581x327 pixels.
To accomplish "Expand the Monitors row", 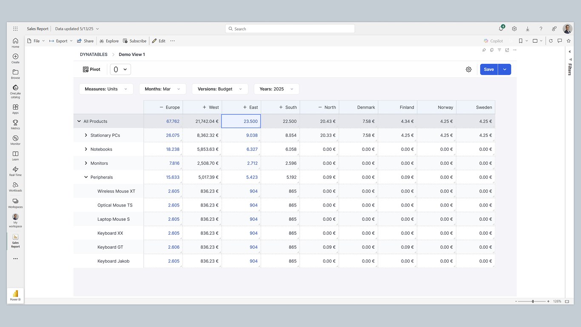I will [x=86, y=163].
